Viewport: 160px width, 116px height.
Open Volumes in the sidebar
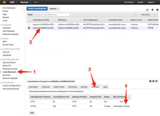[6, 52]
